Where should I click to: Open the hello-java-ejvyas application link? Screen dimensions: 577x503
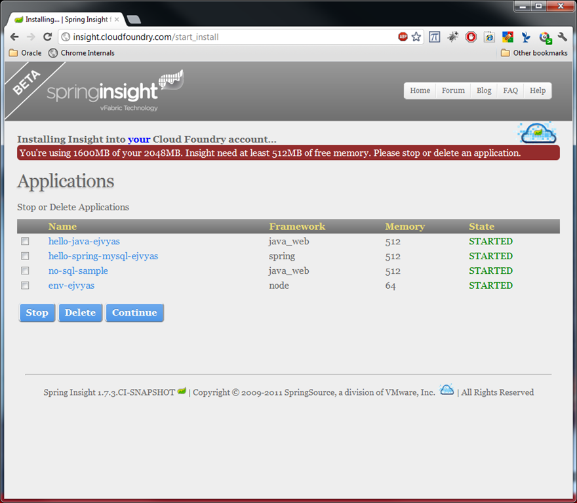tap(84, 241)
